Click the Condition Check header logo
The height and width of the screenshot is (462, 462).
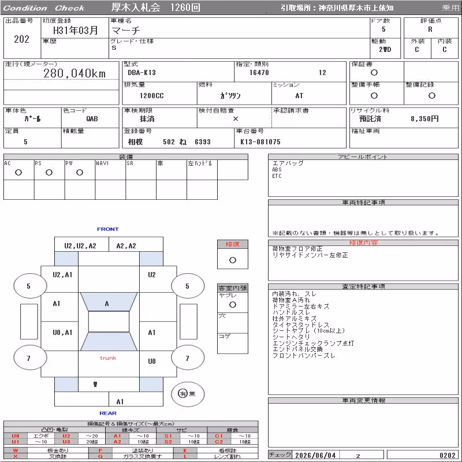pos(44,8)
